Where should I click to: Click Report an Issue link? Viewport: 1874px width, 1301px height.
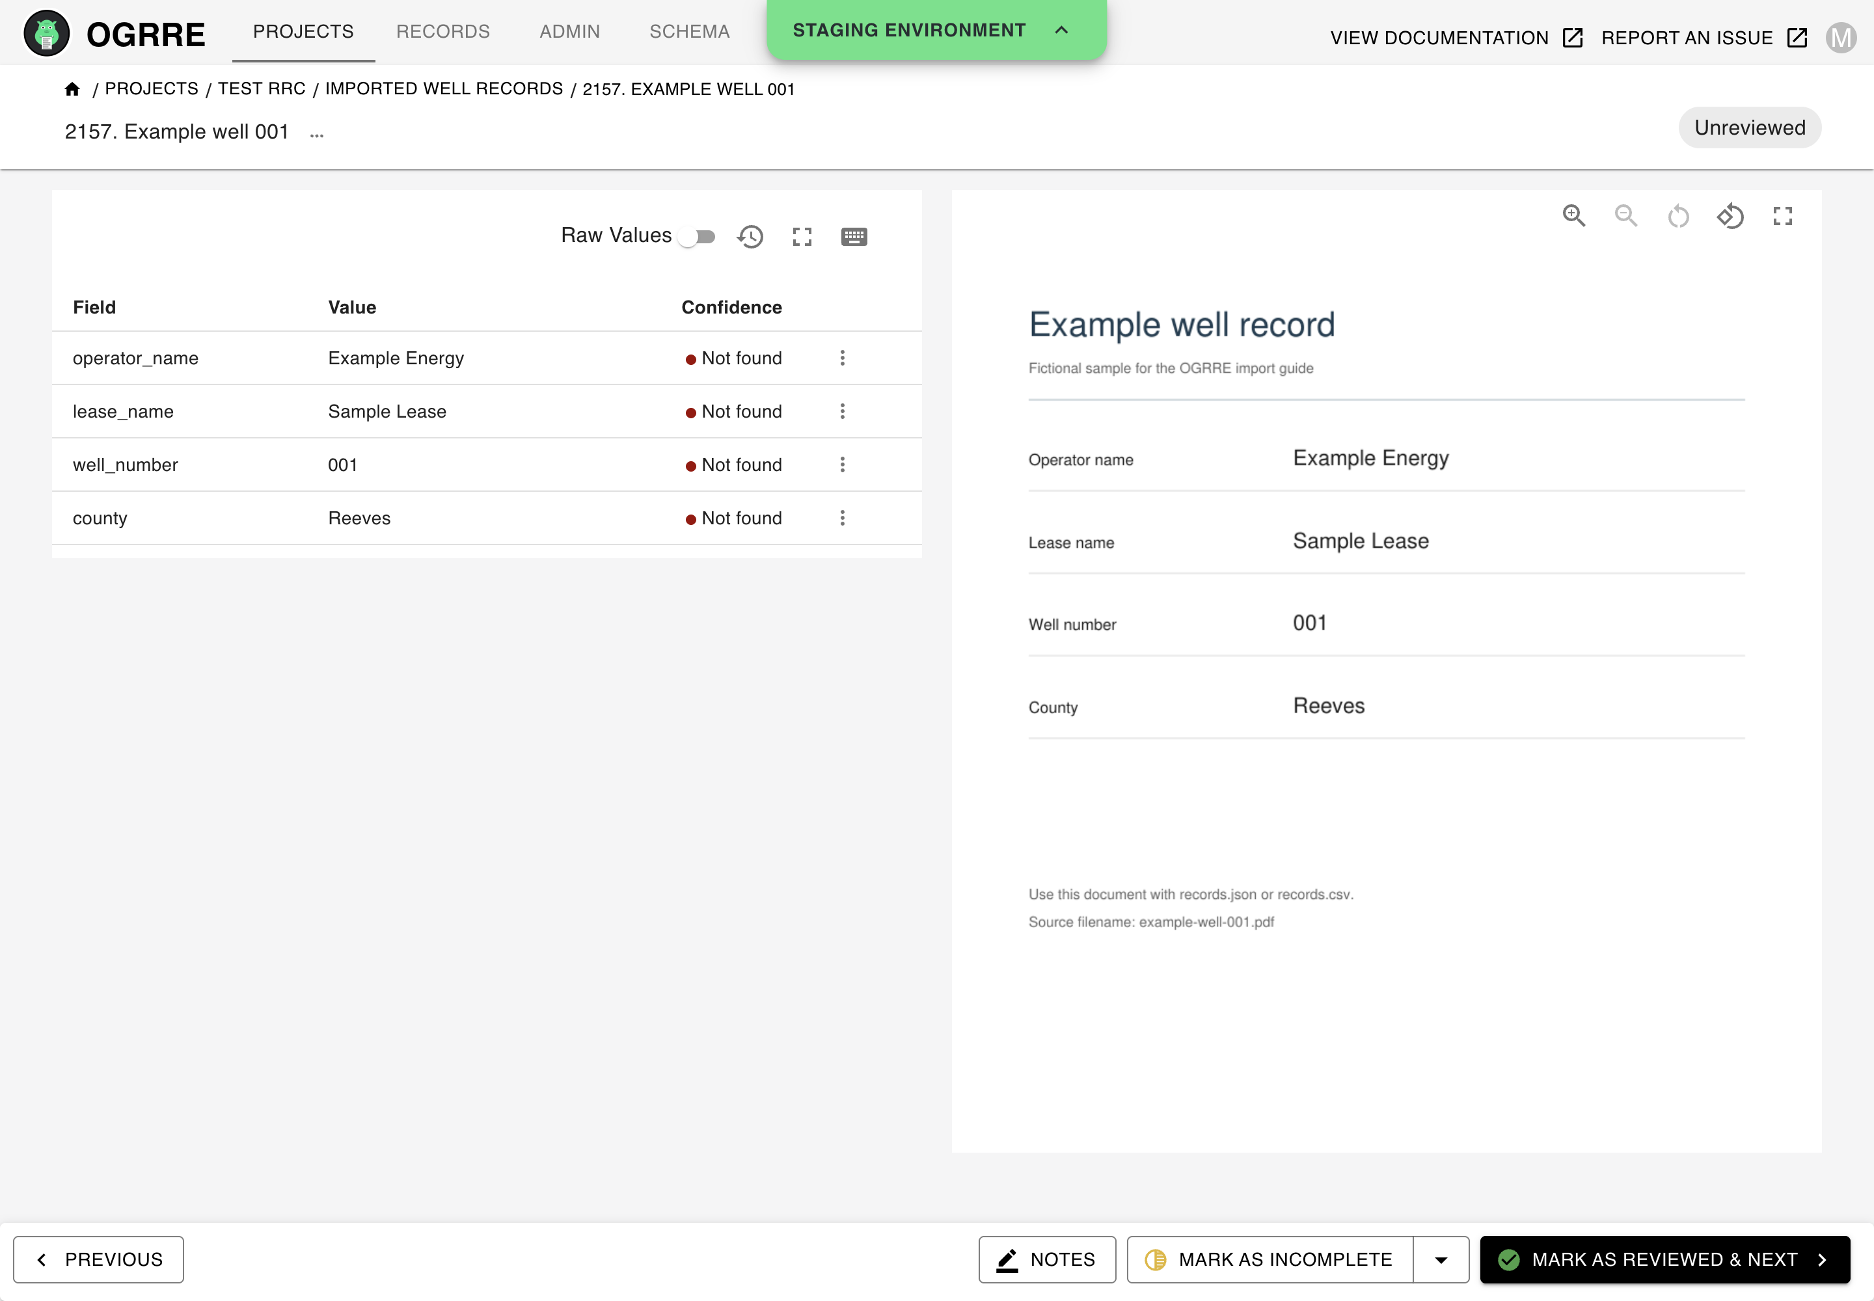1704,38
